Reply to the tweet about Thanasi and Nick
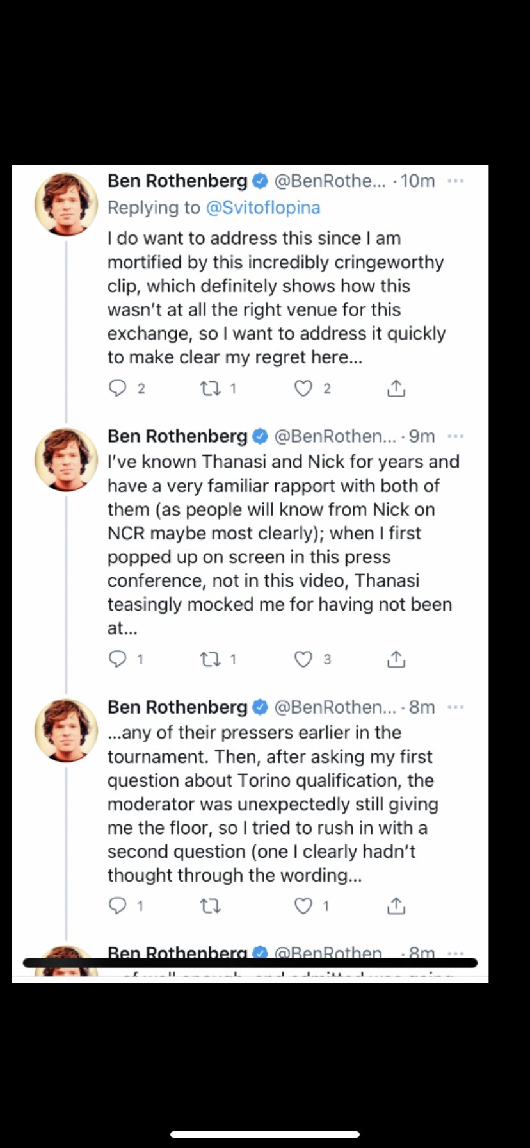Viewport: 530px width, 1148px height. (x=118, y=659)
